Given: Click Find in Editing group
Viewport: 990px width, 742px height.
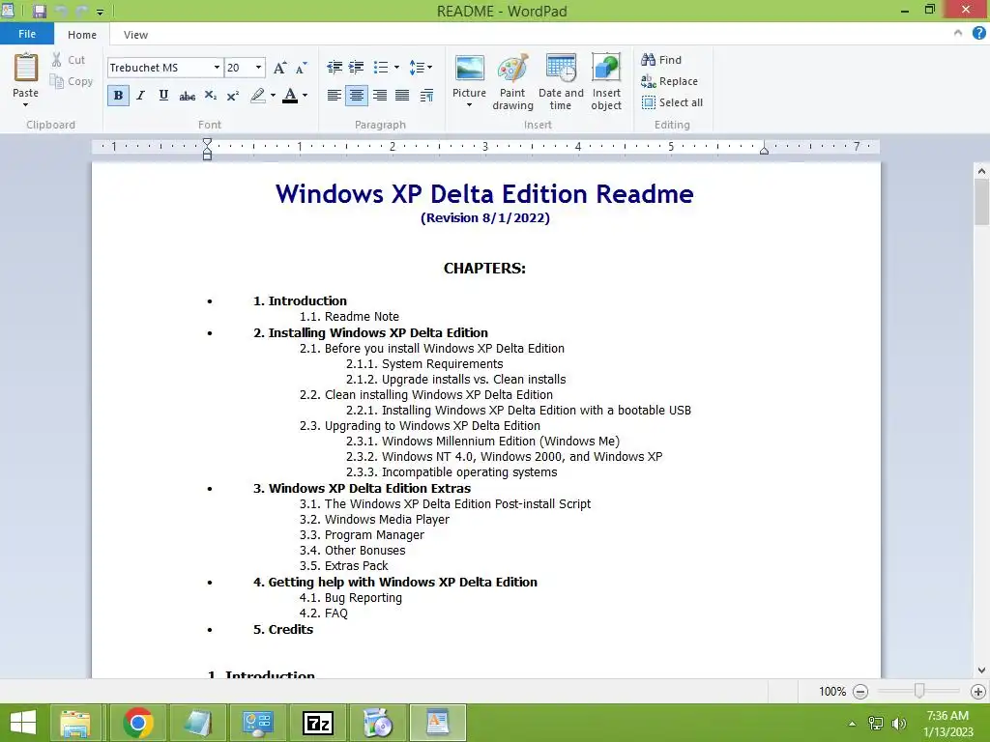Looking at the screenshot, I should (661, 60).
